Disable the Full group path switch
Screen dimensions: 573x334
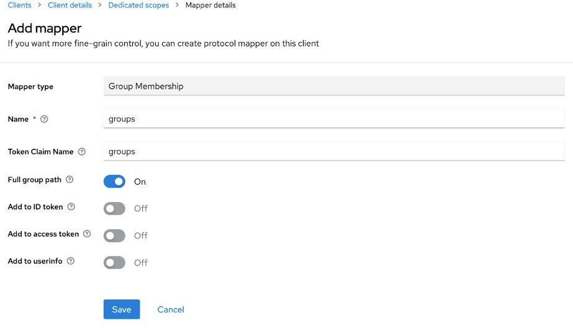click(114, 182)
